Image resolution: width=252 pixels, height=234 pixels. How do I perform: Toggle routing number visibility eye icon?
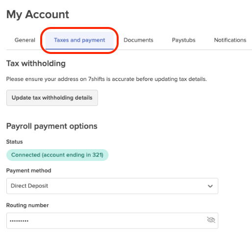pyautogui.click(x=211, y=220)
